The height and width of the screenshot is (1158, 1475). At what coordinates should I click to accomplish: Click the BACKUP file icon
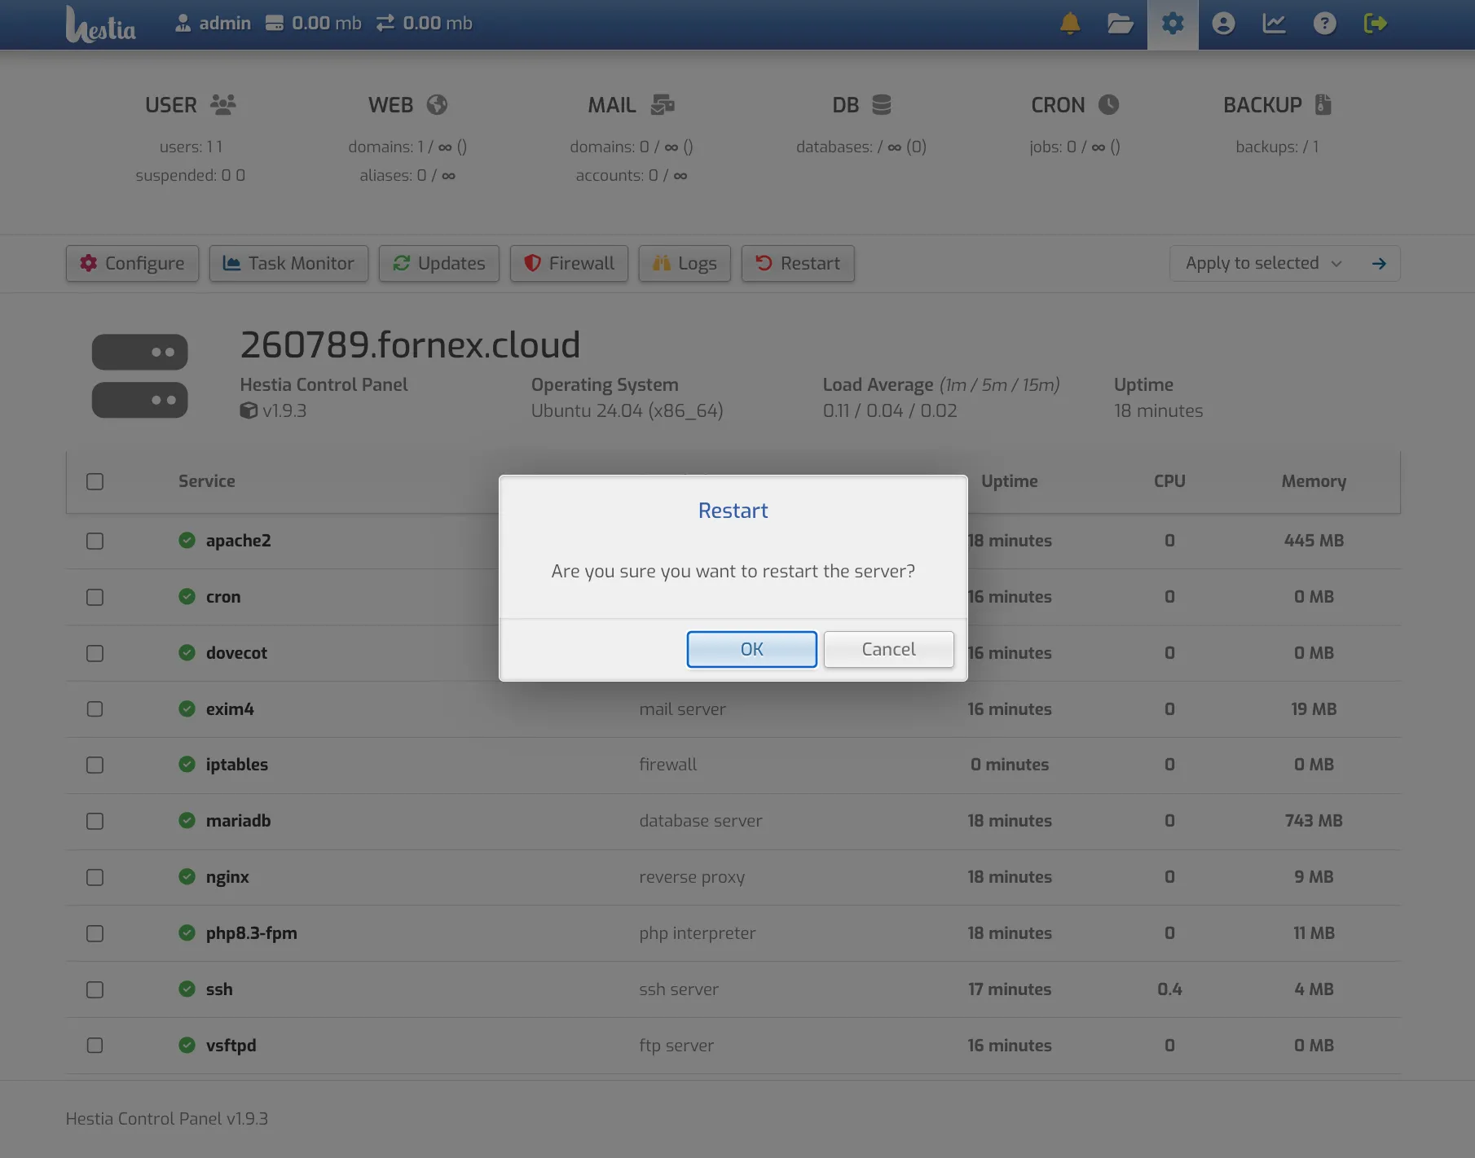1323,104
